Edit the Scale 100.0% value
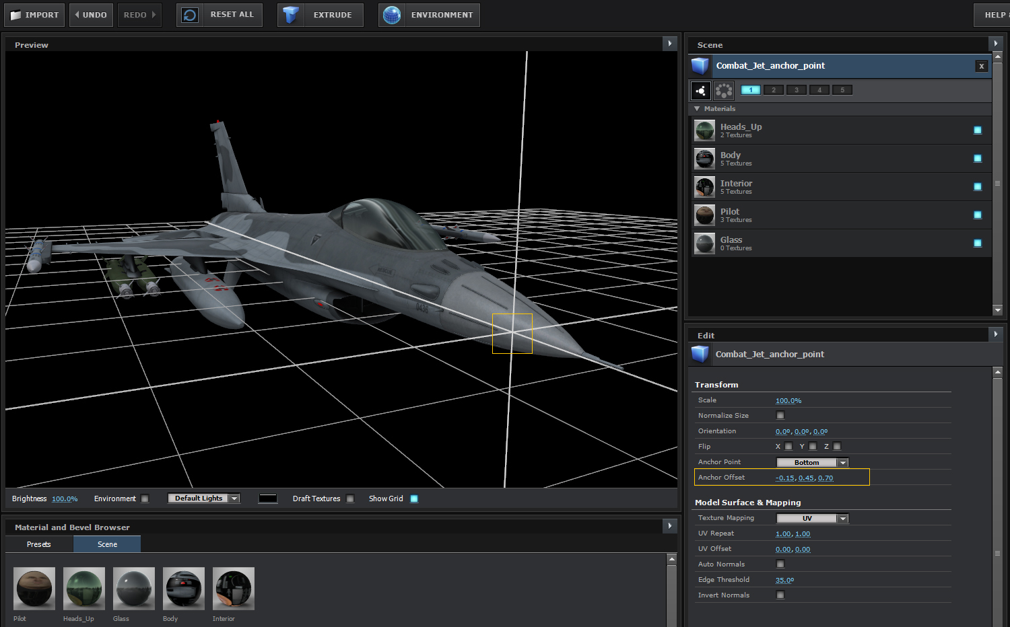 coord(788,401)
